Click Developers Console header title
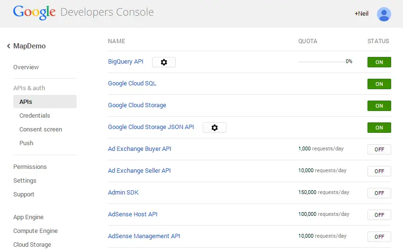This screenshot has width=403, height=250. (107, 12)
